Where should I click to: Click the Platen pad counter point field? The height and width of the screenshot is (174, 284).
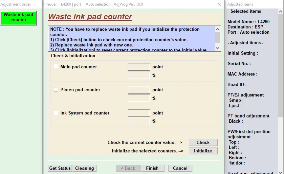point(139,90)
